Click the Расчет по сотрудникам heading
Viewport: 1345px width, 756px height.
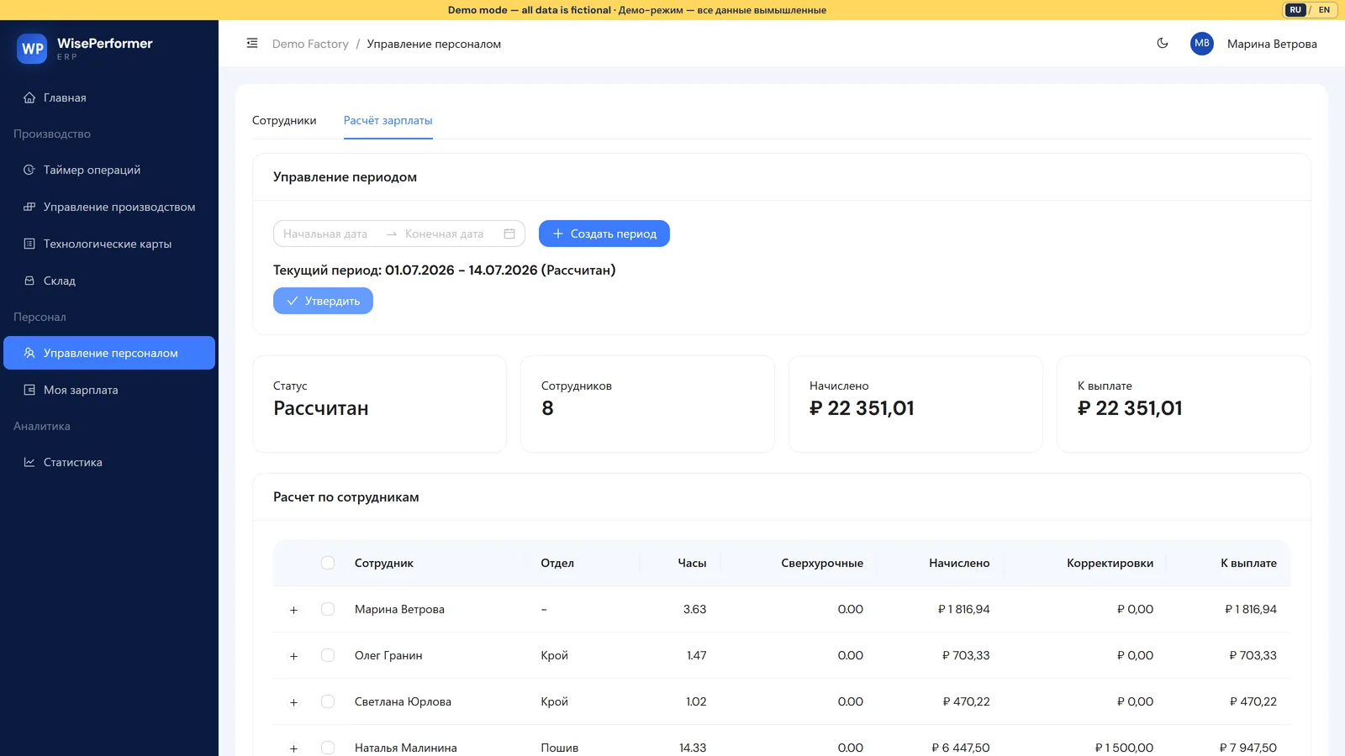(x=346, y=496)
